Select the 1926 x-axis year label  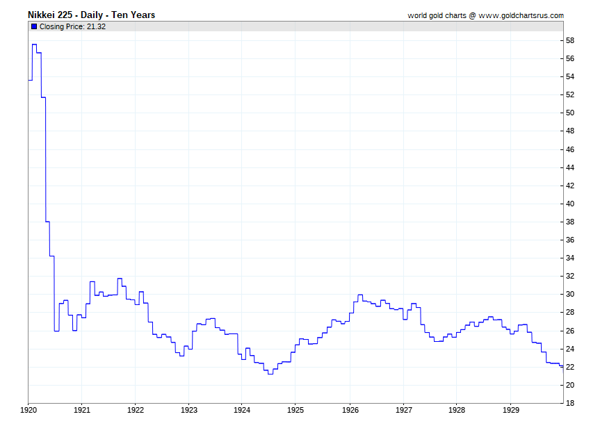tap(350, 410)
